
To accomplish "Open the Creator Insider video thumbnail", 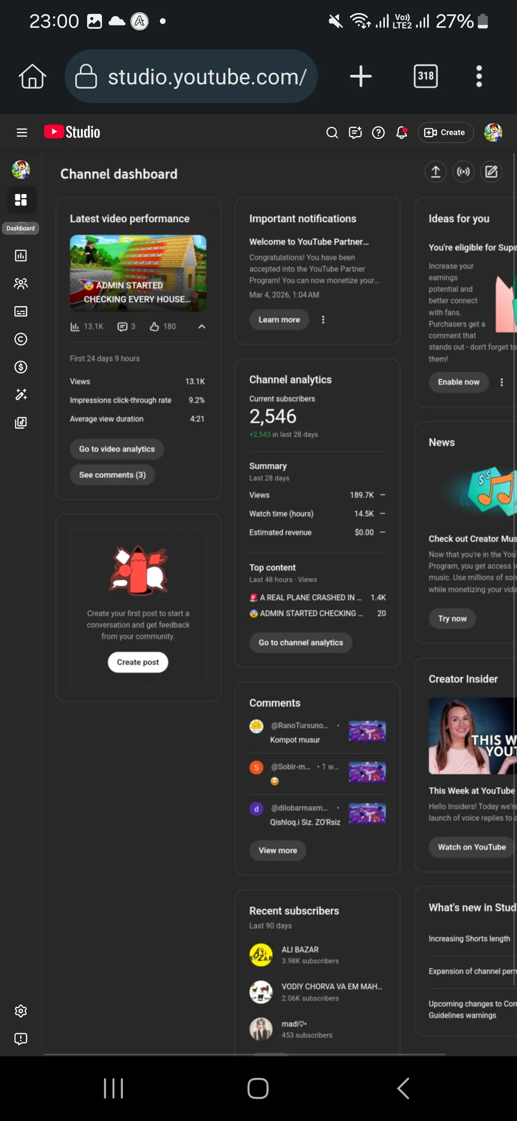I will click(472, 736).
